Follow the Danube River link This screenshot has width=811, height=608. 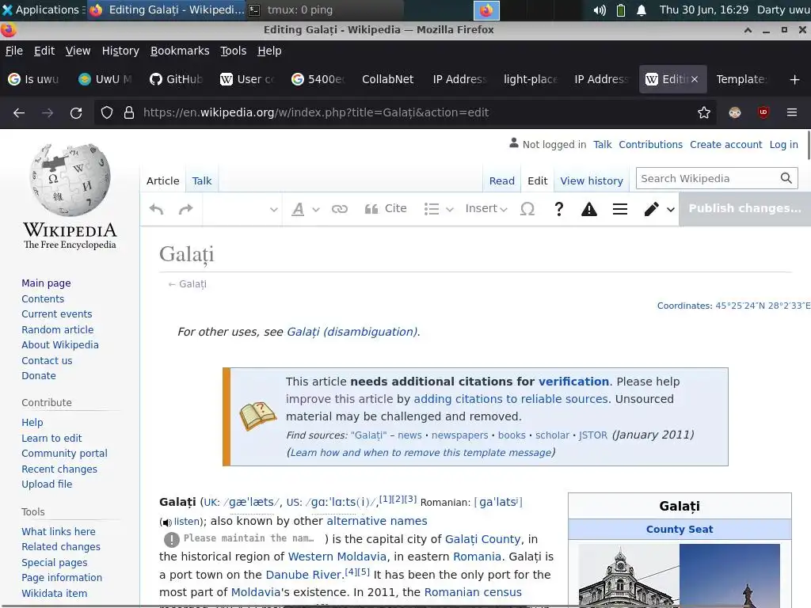[x=303, y=575]
